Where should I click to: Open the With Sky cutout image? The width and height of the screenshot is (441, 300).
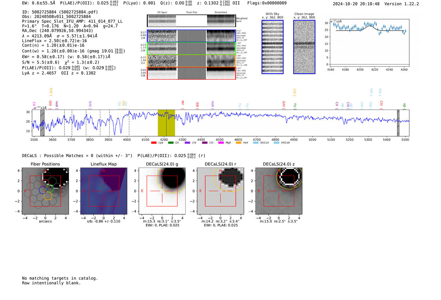(x=272, y=47)
